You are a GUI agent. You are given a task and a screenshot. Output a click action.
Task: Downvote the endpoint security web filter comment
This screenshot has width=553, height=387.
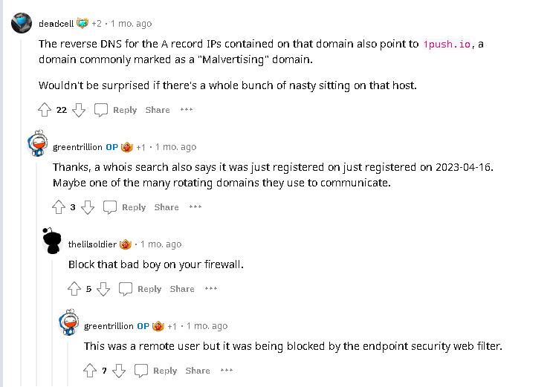pyautogui.click(x=119, y=371)
